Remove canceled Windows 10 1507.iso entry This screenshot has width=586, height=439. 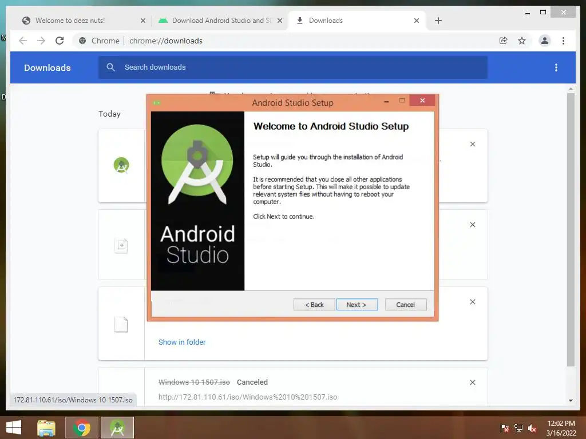472,382
